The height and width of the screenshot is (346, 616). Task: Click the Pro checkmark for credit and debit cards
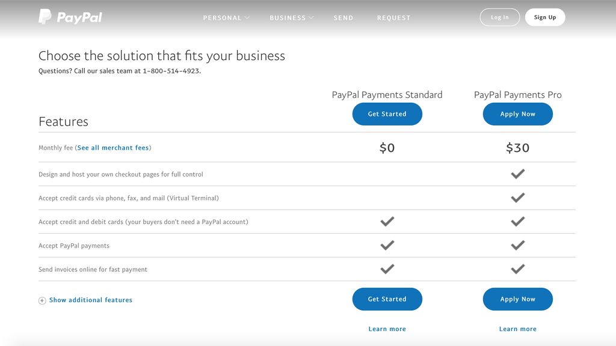tap(517, 221)
